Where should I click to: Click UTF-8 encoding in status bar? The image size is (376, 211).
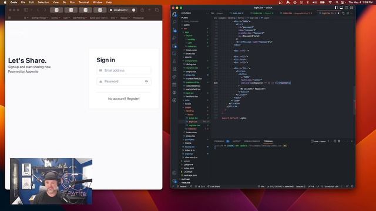click(311, 186)
